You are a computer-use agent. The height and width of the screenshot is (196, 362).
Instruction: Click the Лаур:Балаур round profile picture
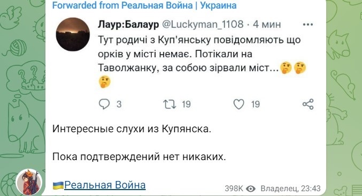(x=73, y=34)
